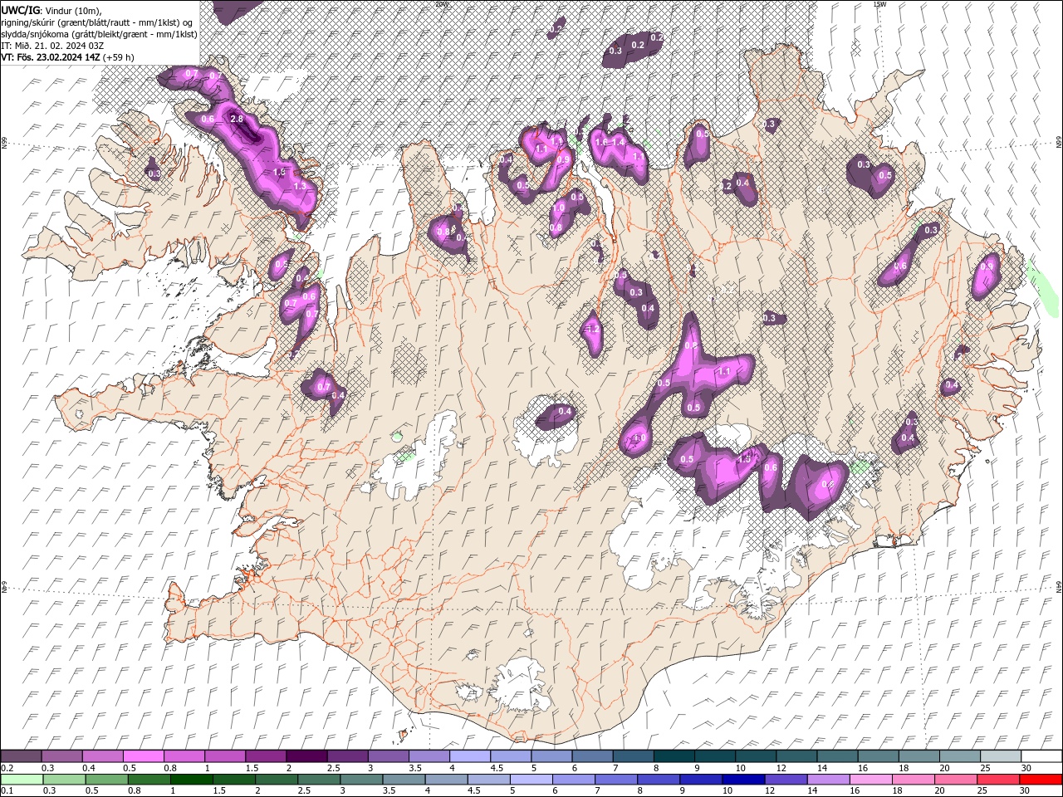
Task: Pick the bright red 30 rain legend swatch
Action: pyautogui.click(x=1041, y=780)
